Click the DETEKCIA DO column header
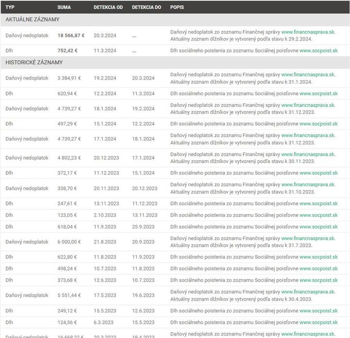 coord(146,7)
